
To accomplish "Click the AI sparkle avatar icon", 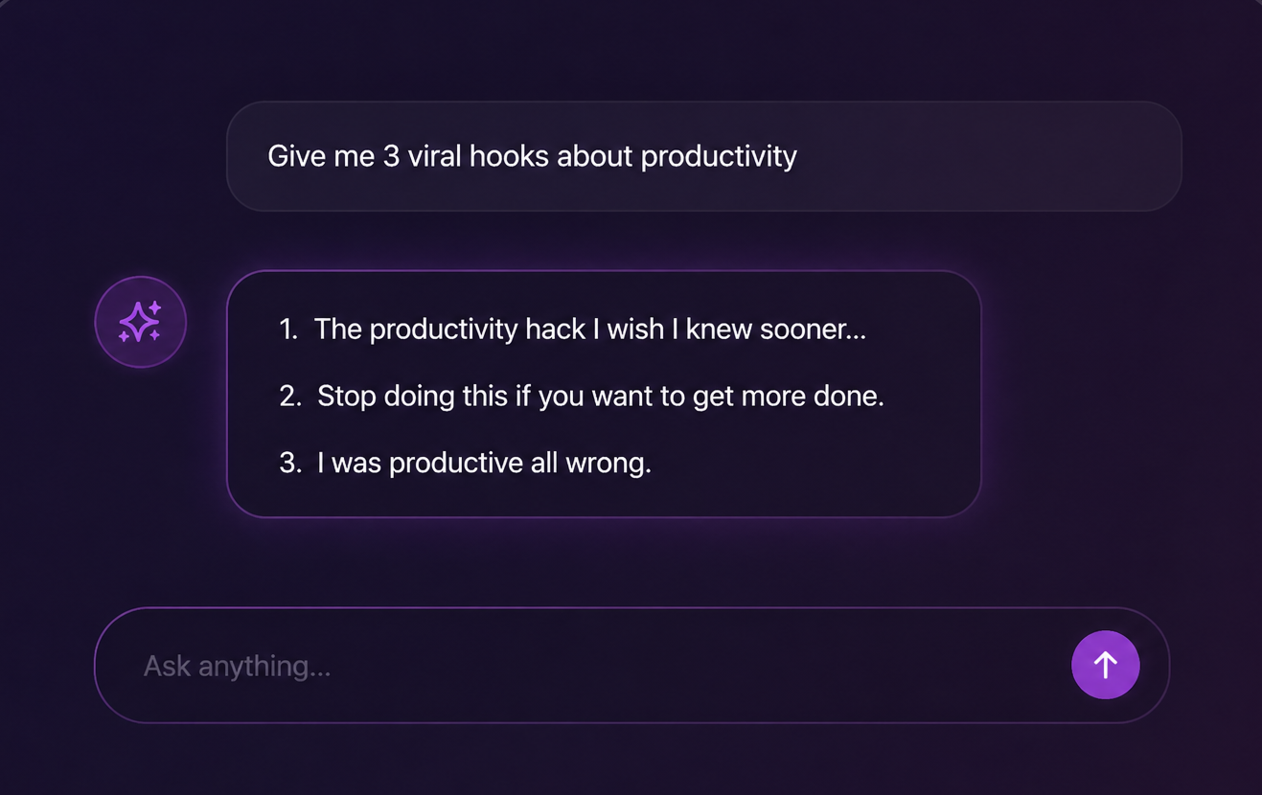I will click(140, 322).
